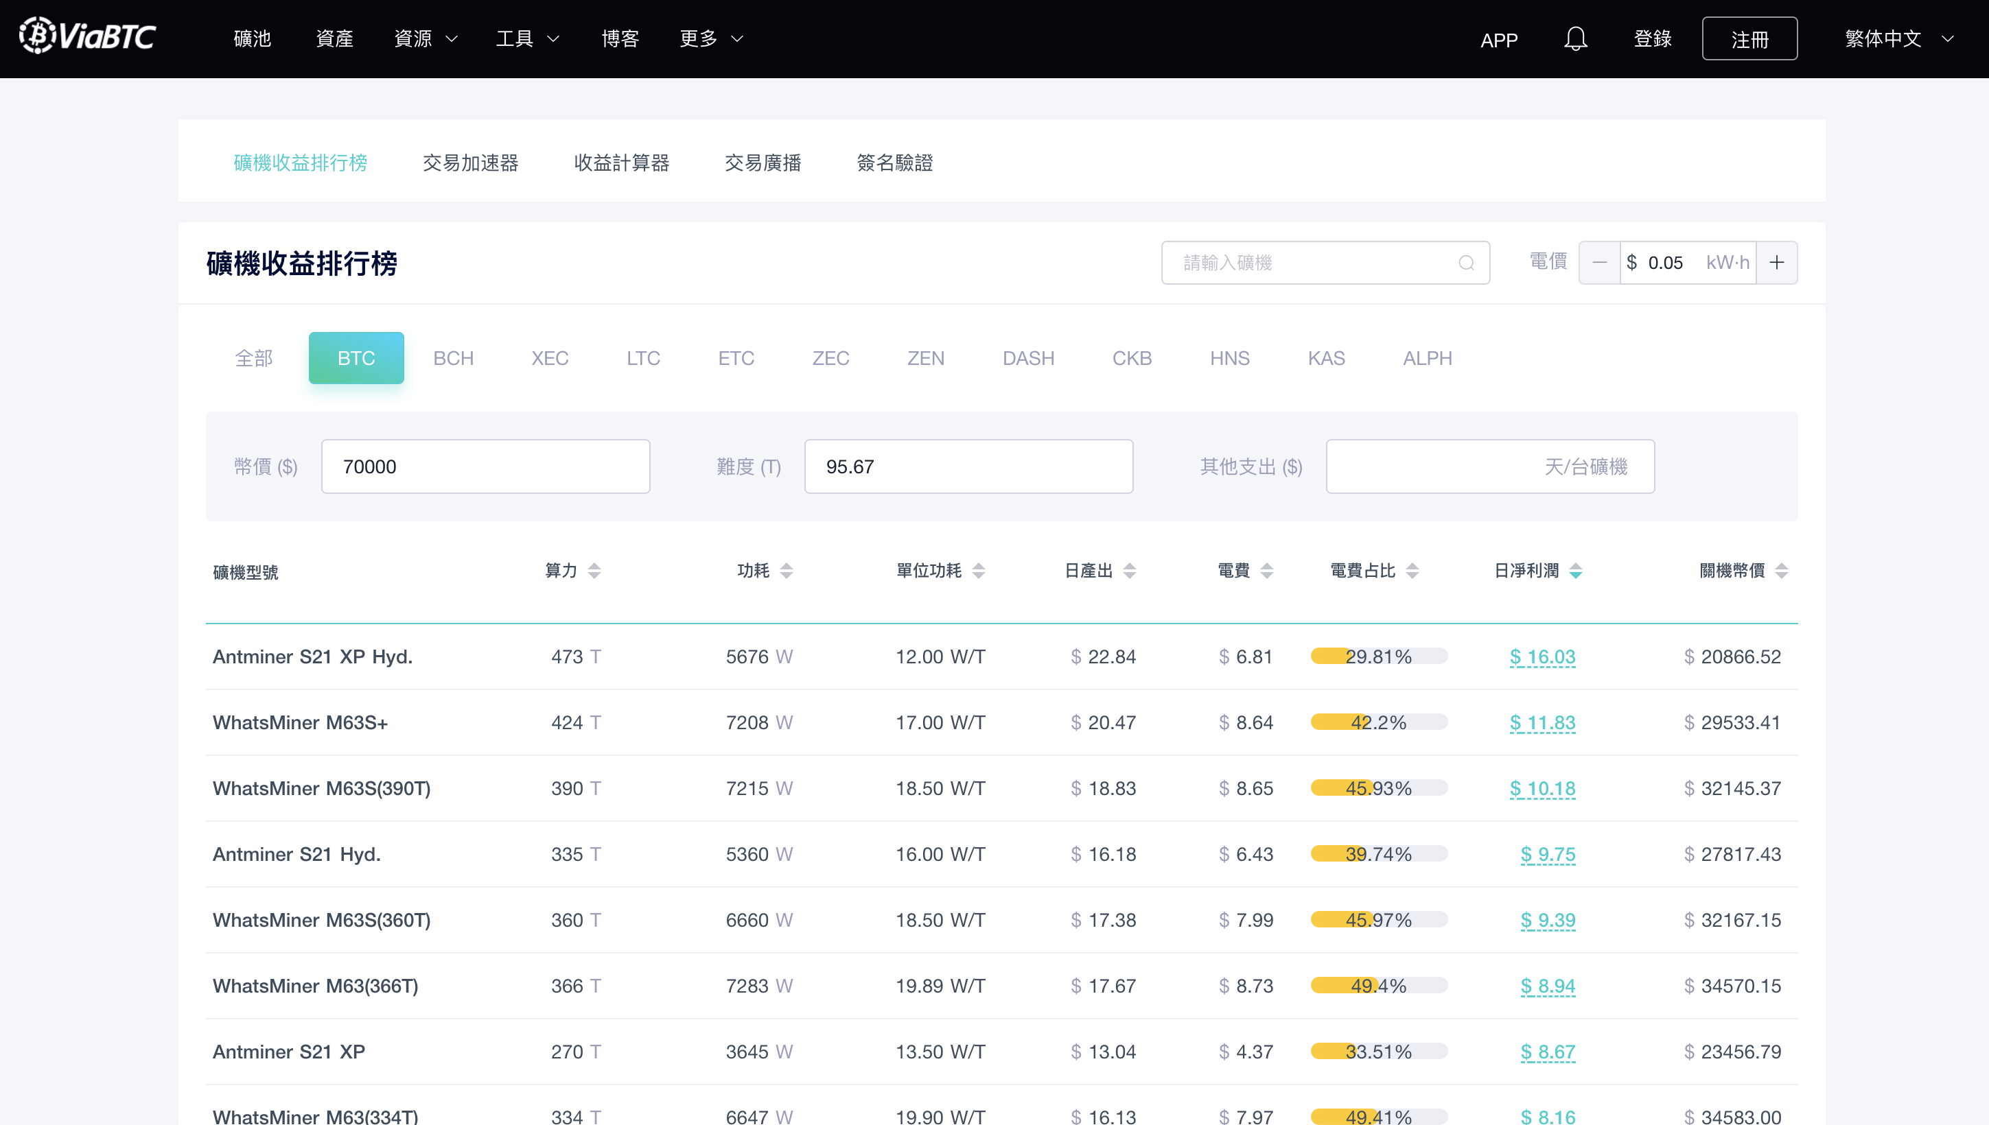Select Antminer S21 XP Hyd. model name
The image size is (1989, 1125).
pos(312,656)
